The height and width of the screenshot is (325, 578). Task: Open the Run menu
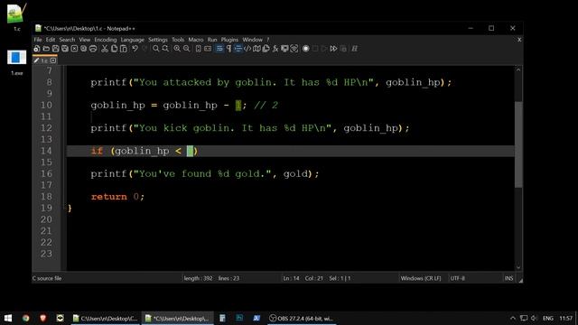(x=212, y=40)
